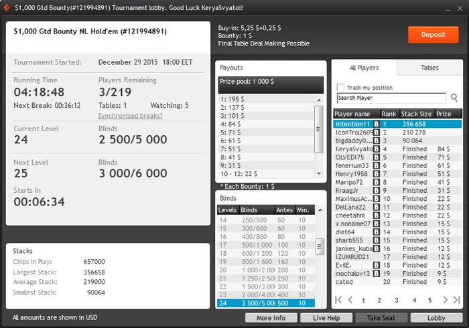469x328 pixels.
Task: Go to next page of player list
Action: 445,300
